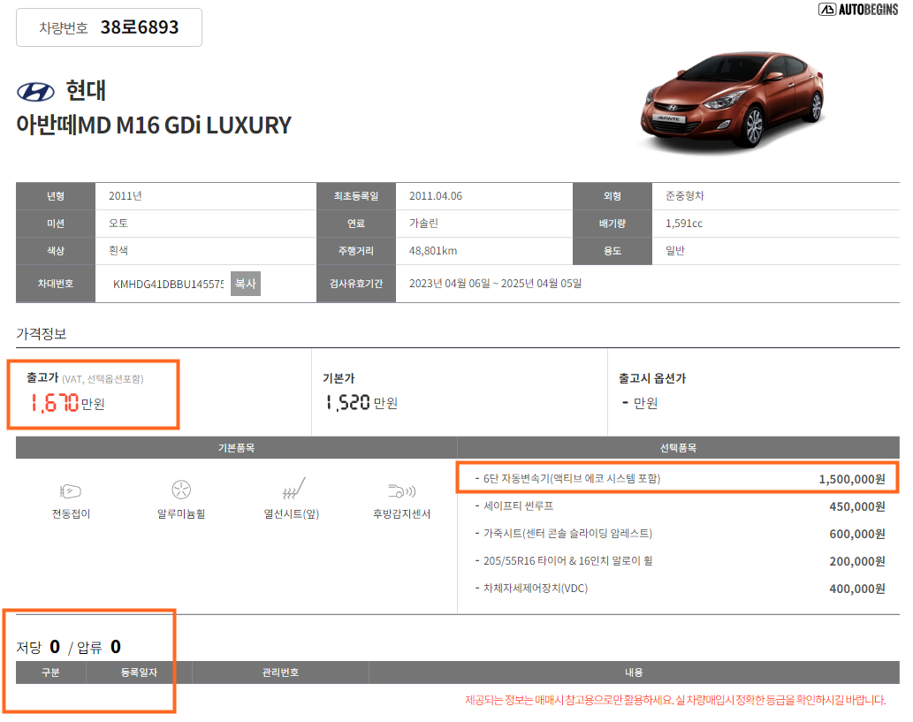Screen dimensions: 913x722
Task: Click the 450,000원 price value
Action: click(857, 506)
